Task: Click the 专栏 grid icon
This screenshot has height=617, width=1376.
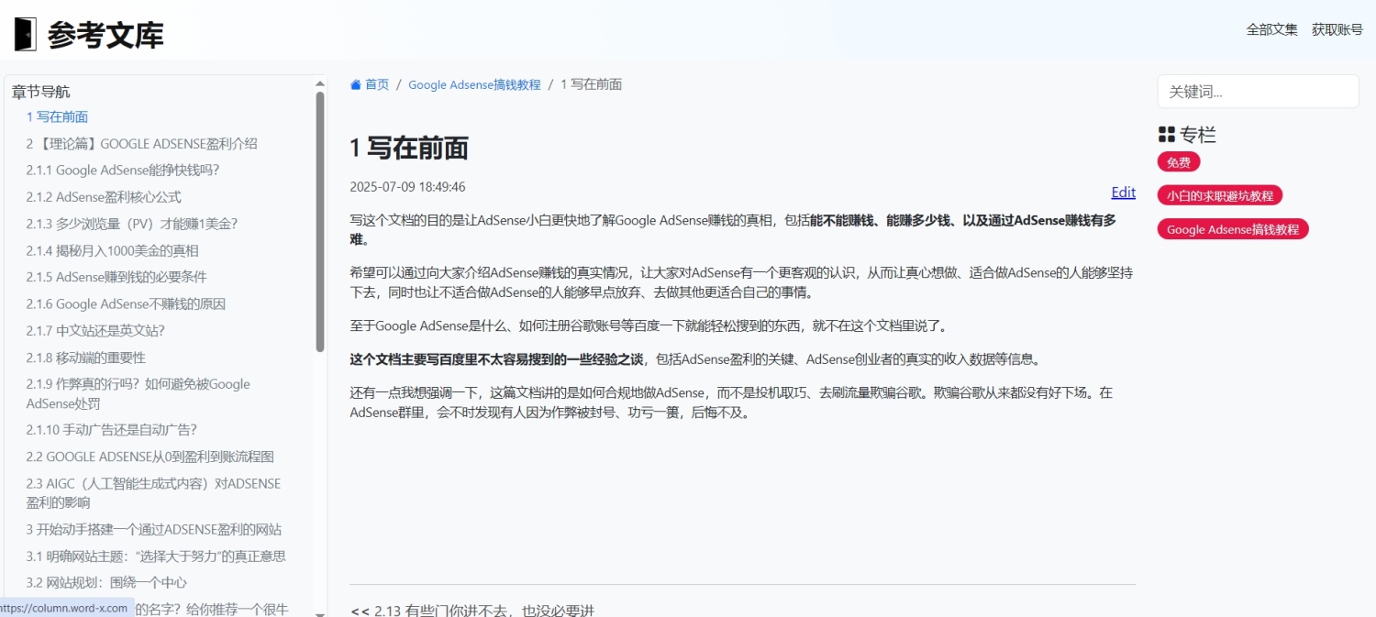Action: click(x=1167, y=135)
